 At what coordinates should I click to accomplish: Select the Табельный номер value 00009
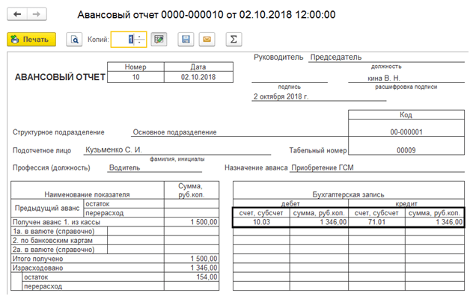406,150
